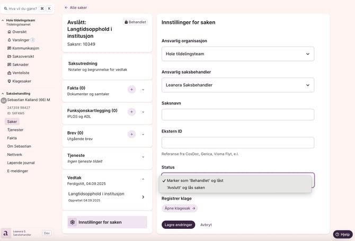Click the plus icon beside Fakta
The height and width of the screenshot is (241, 355).
pos(131,90)
